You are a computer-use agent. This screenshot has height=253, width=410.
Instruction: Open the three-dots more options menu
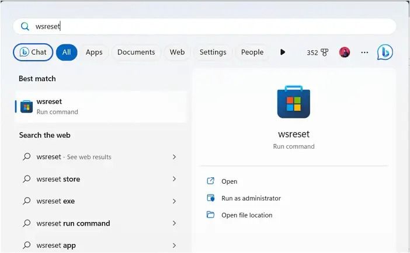point(364,52)
